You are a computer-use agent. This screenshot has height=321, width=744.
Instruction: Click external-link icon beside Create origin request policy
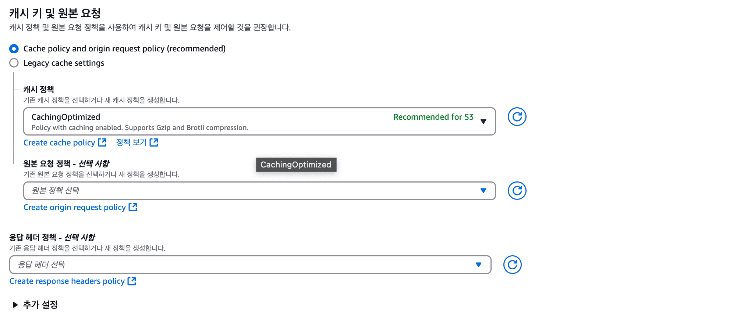pos(133,207)
